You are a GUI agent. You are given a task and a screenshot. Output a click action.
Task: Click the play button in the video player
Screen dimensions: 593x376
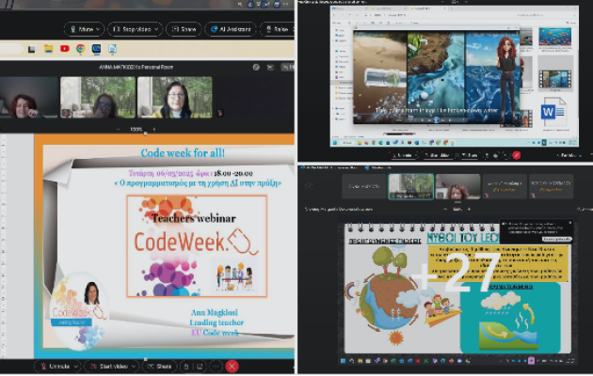(x=437, y=120)
